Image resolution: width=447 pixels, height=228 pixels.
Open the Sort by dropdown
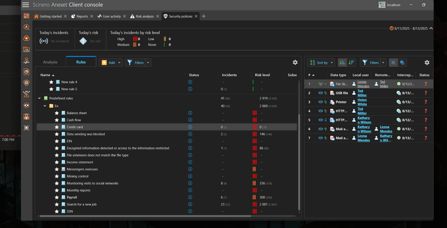pyautogui.click(x=321, y=63)
